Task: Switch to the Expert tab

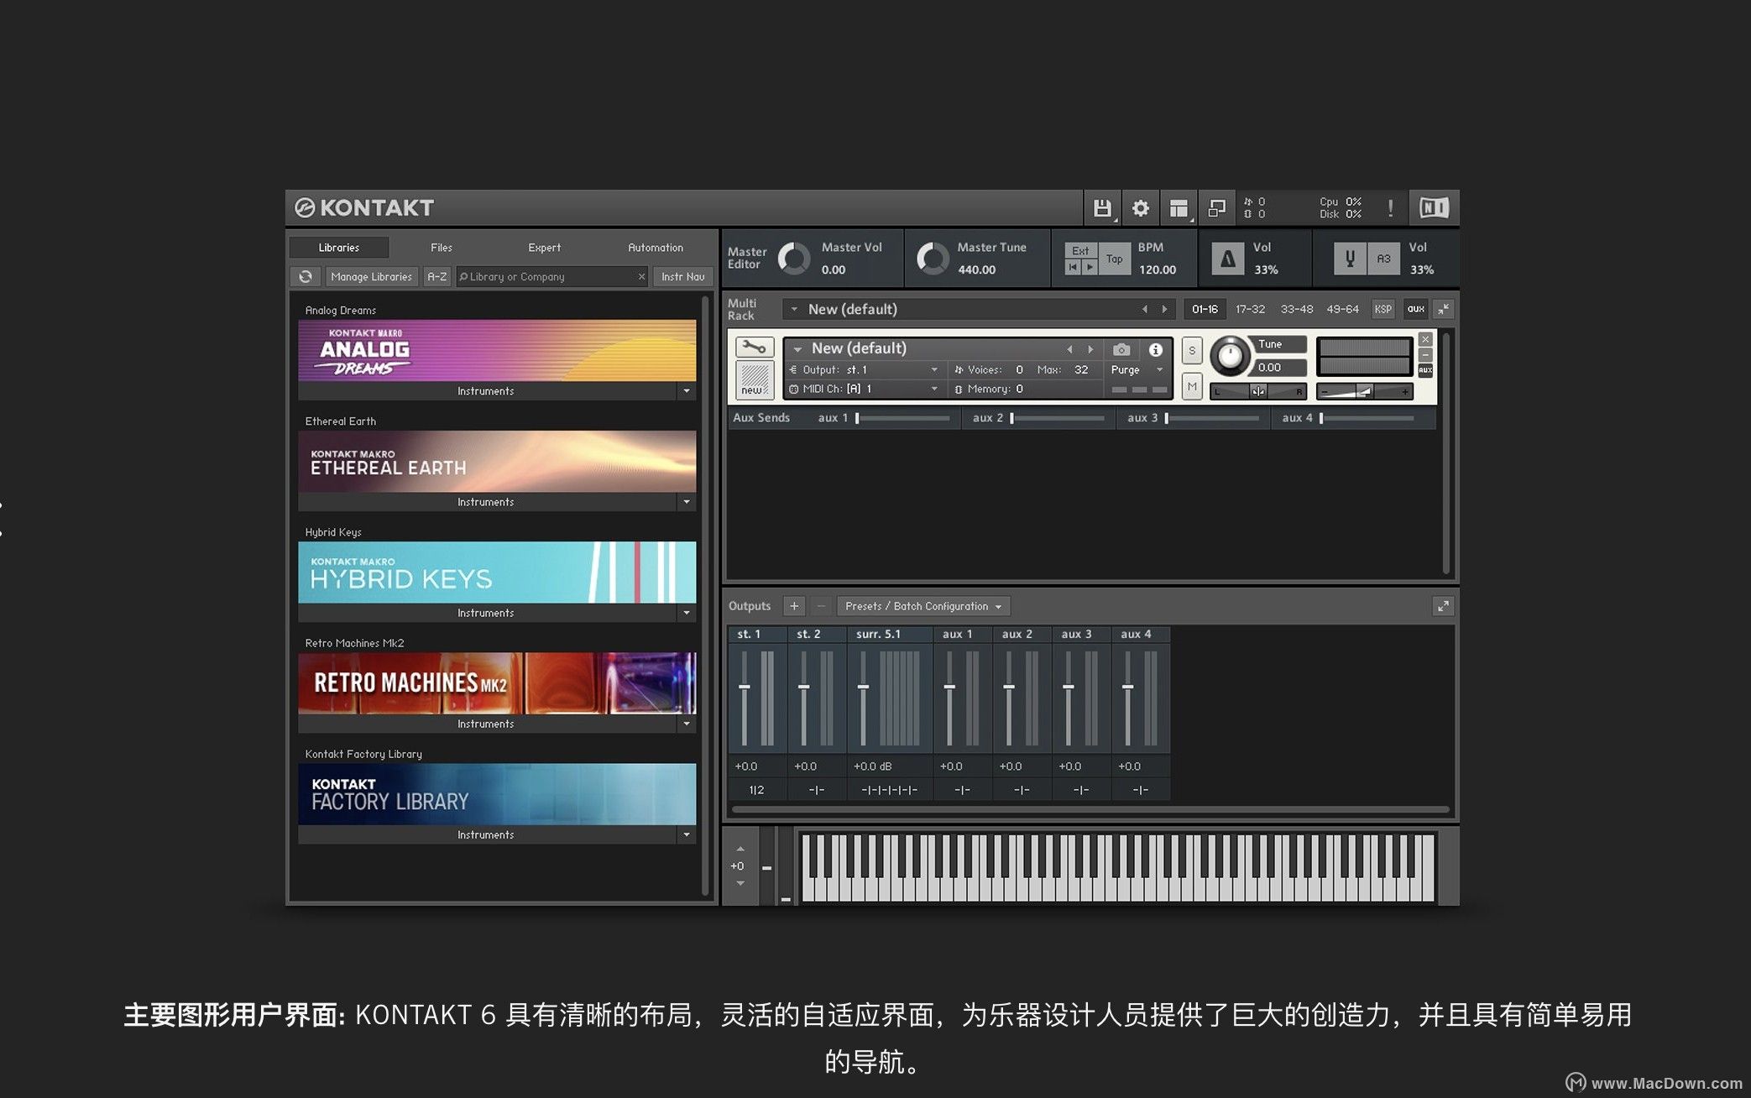Action: point(544,247)
